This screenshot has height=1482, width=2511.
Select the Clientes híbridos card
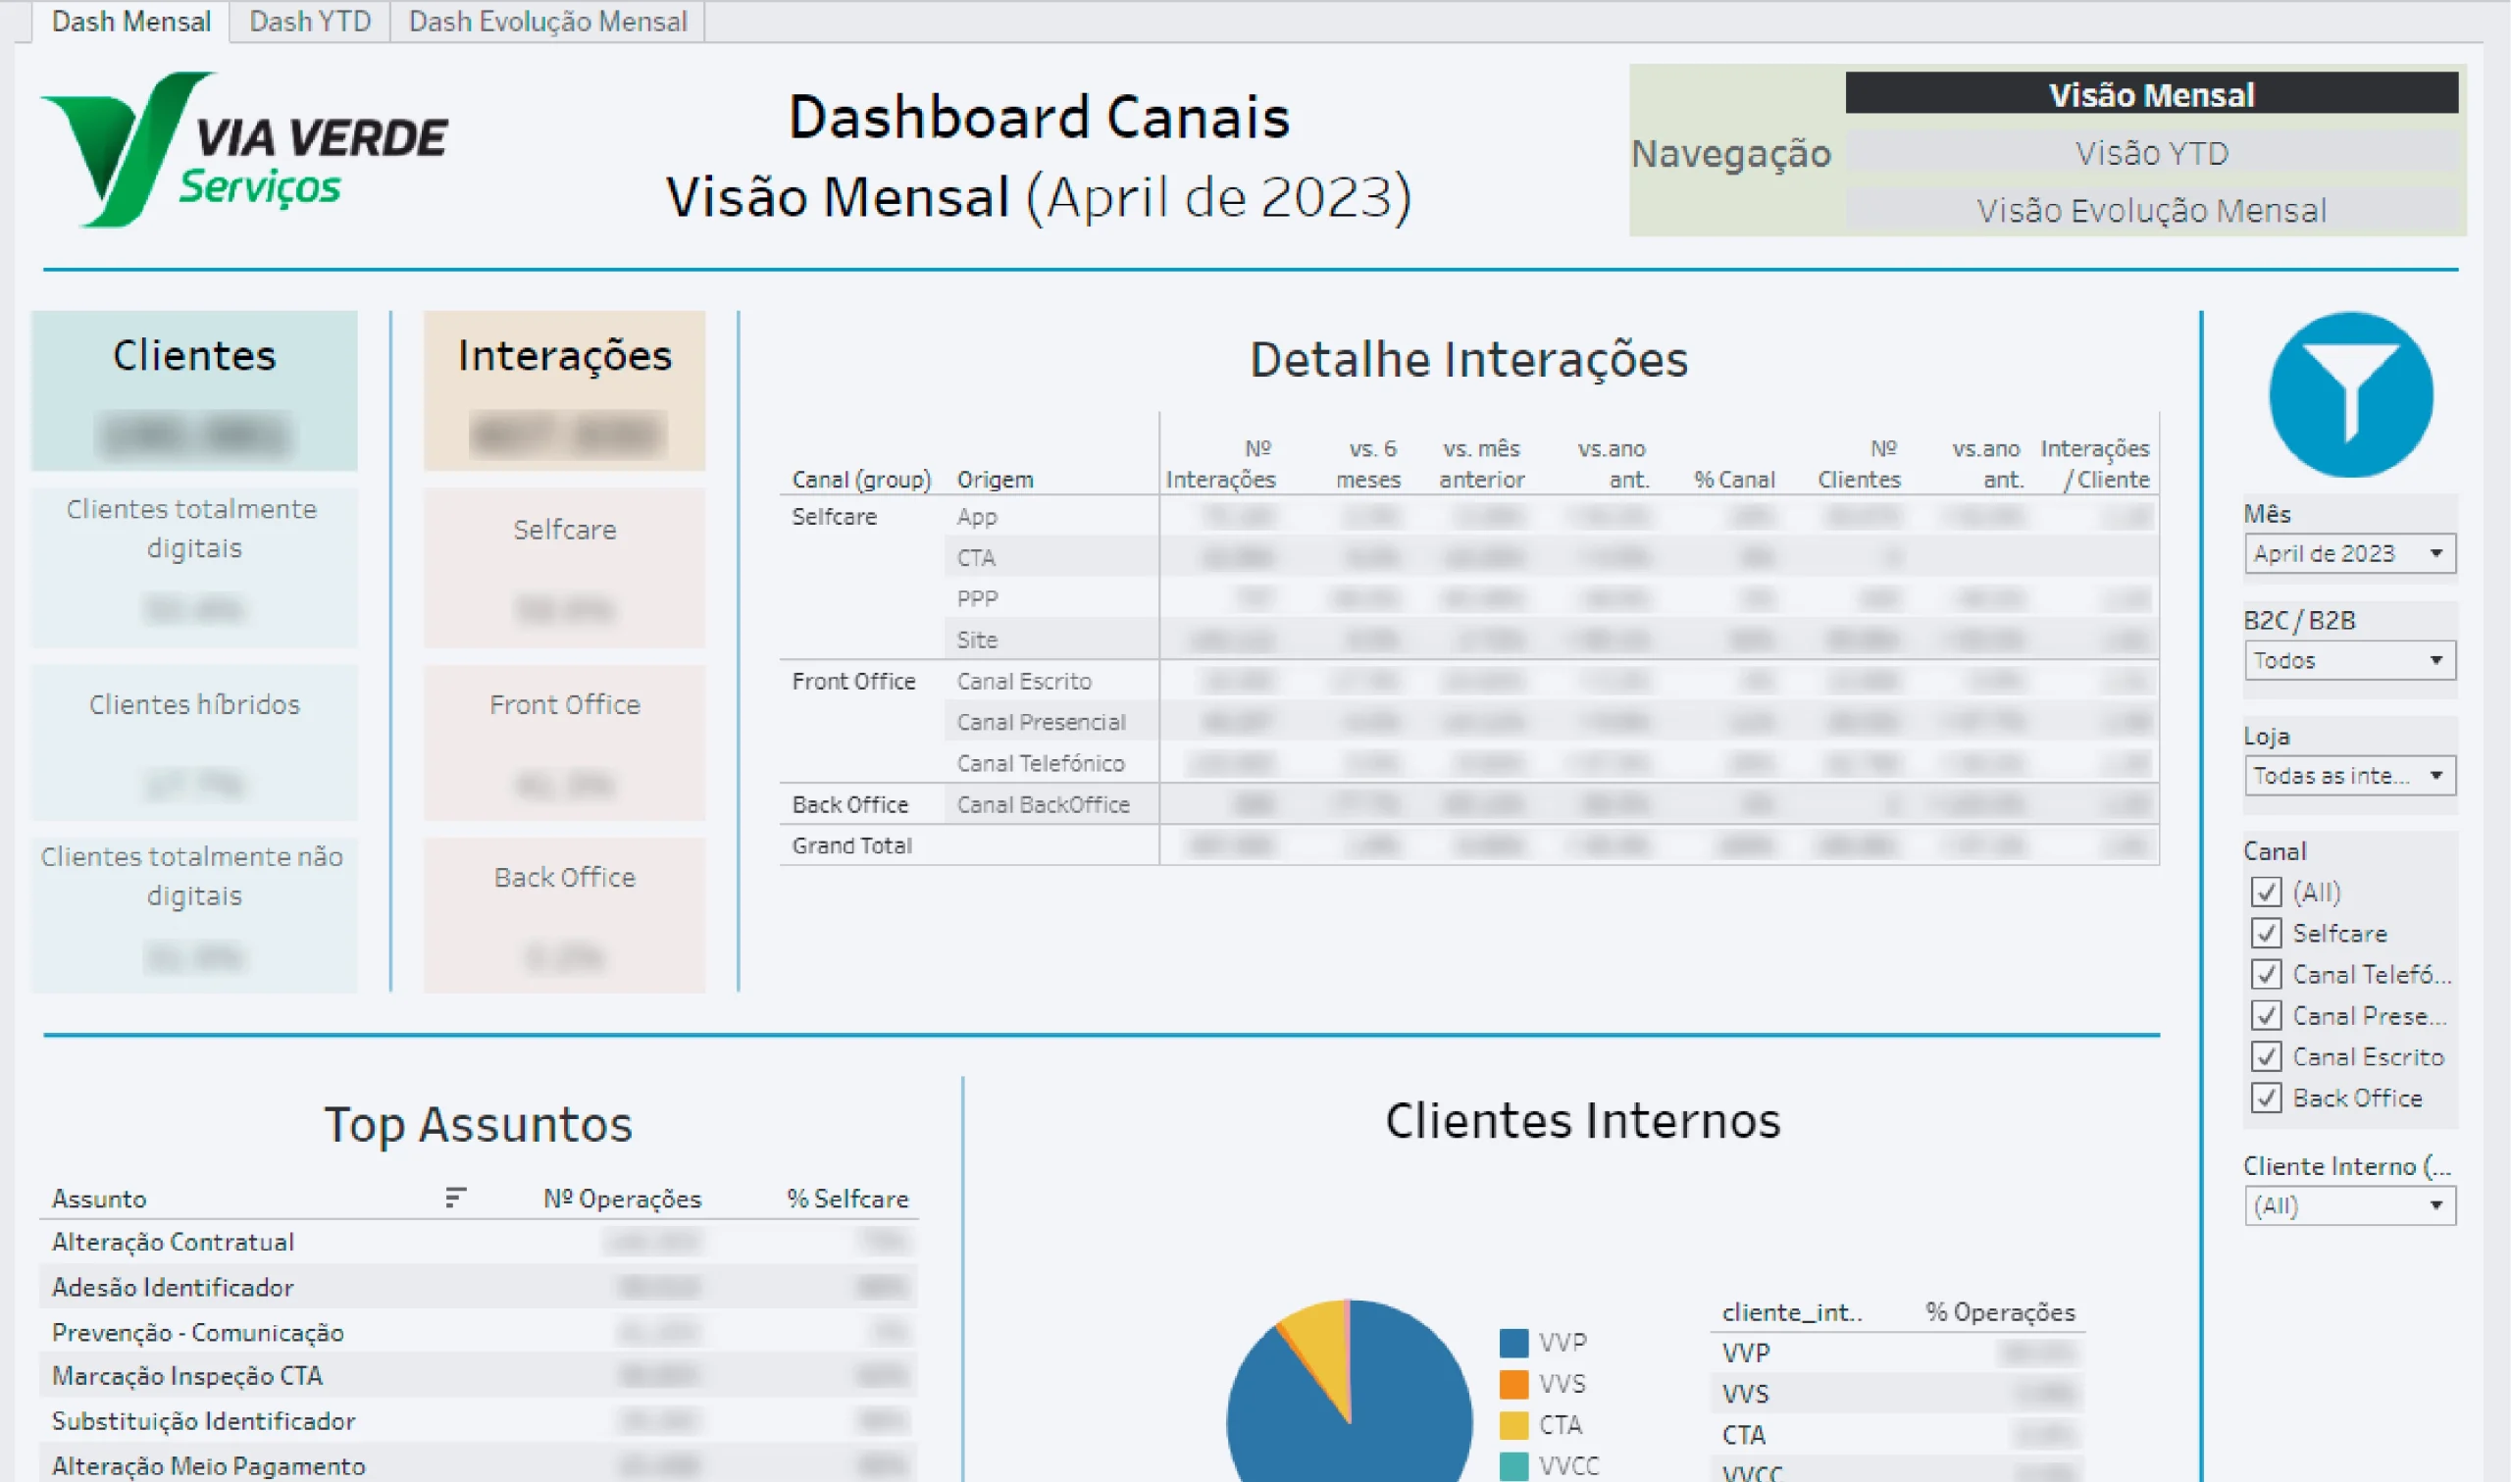[193, 743]
